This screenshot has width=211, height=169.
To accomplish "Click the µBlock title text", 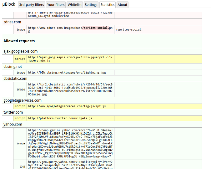I will 9,4.
